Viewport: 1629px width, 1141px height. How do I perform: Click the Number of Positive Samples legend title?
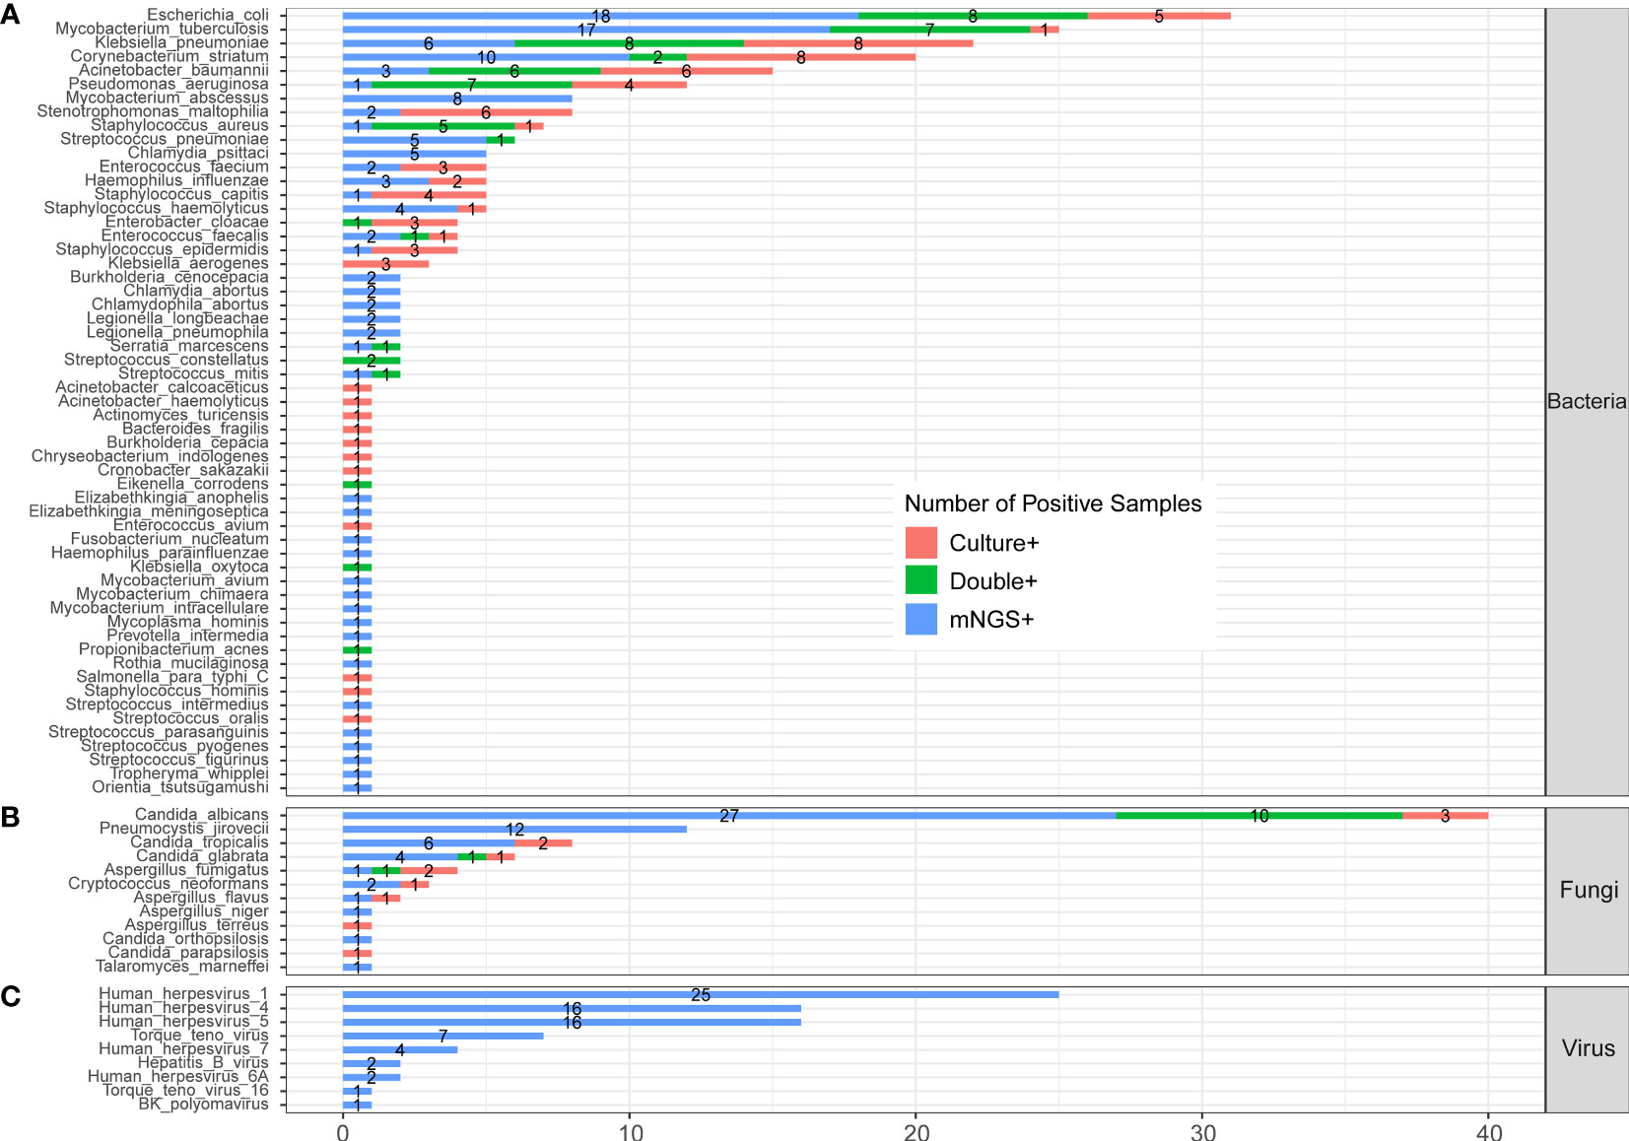[x=1052, y=503]
